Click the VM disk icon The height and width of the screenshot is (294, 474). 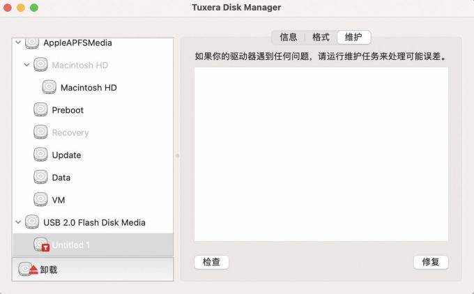[40, 199]
